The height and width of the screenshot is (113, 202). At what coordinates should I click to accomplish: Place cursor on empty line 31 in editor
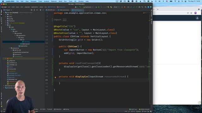[101, 80]
